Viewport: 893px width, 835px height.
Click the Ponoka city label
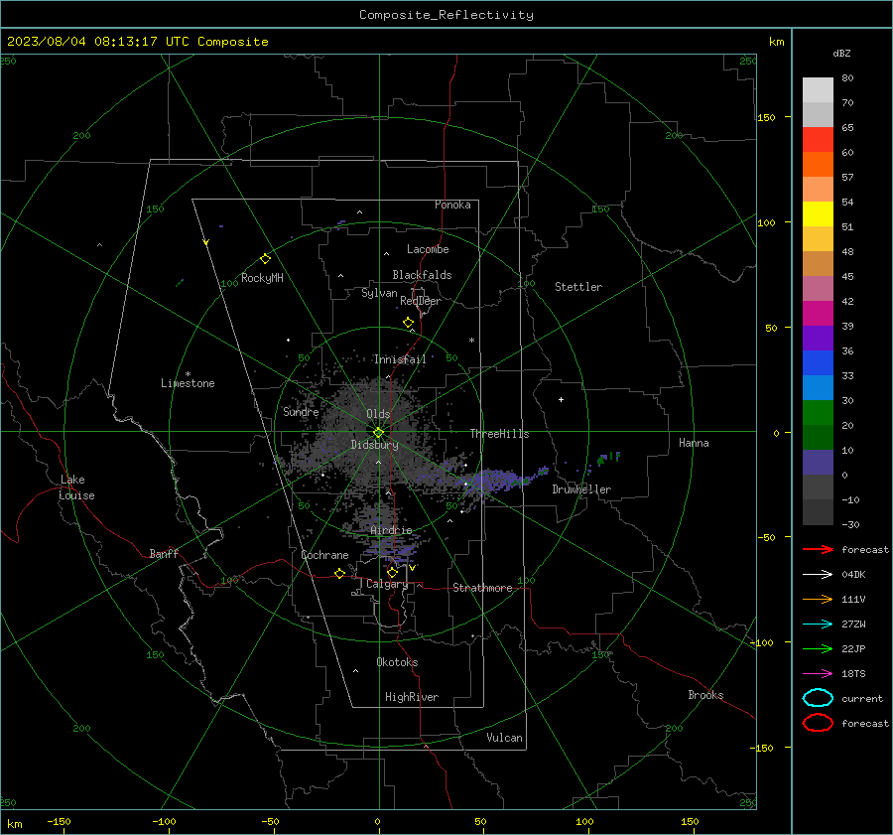click(x=452, y=205)
